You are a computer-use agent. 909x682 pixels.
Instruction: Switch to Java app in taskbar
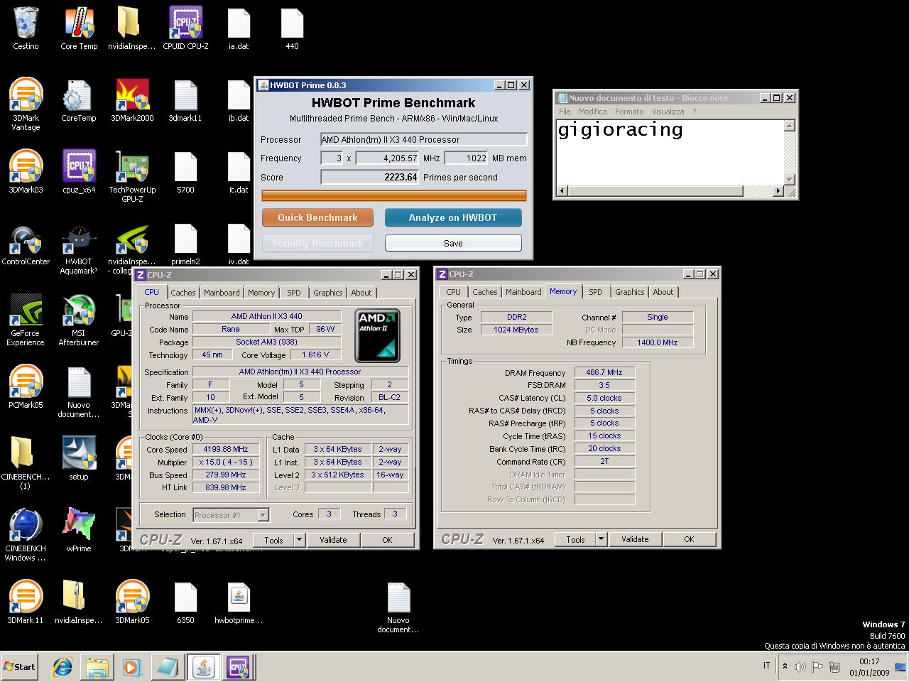(204, 667)
